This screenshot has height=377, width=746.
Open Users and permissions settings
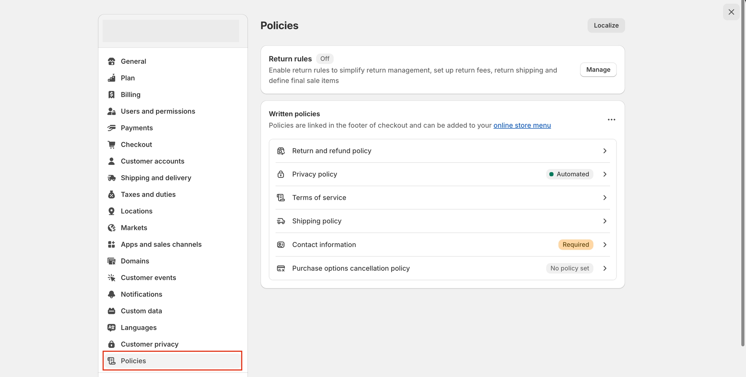tap(158, 111)
